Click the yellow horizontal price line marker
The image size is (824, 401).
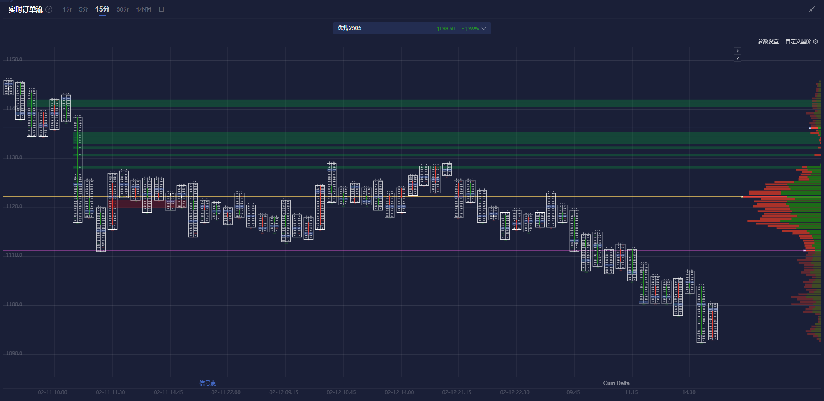click(742, 196)
